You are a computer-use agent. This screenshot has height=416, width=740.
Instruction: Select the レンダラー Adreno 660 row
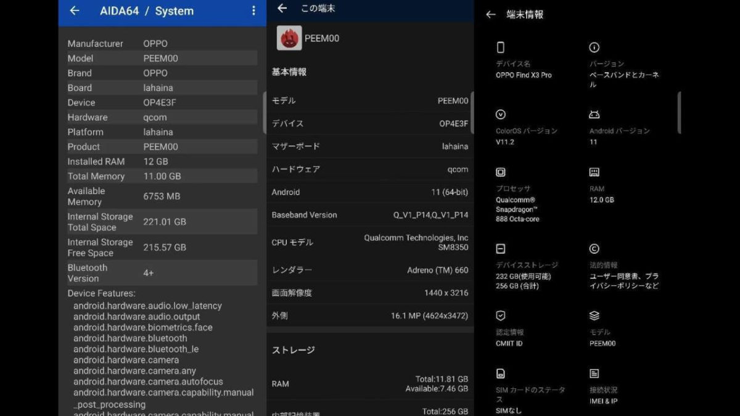[x=370, y=270]
